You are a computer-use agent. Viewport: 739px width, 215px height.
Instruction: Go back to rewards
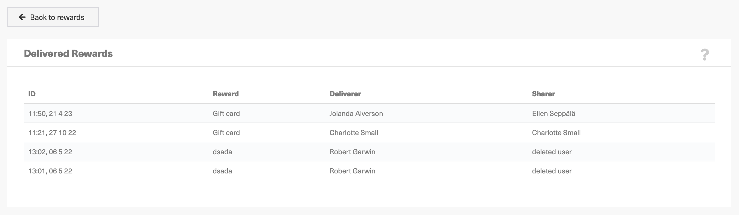[x=53, y=17]
